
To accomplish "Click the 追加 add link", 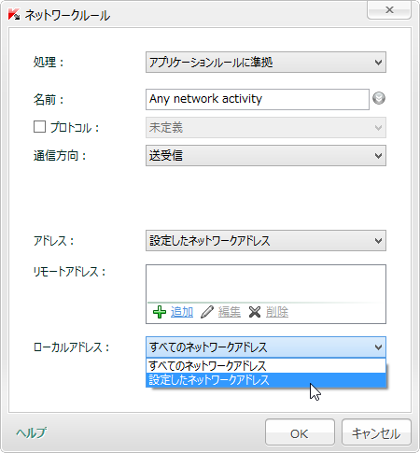I will click(182, 312).
